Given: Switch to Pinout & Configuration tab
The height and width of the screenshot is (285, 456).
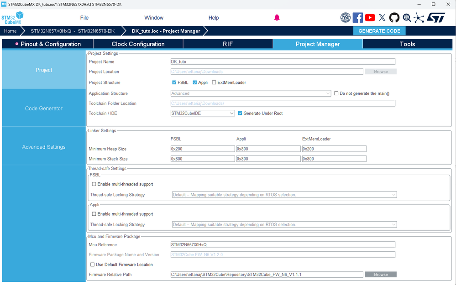Looking at the screenshot, I should coord(47,44).
